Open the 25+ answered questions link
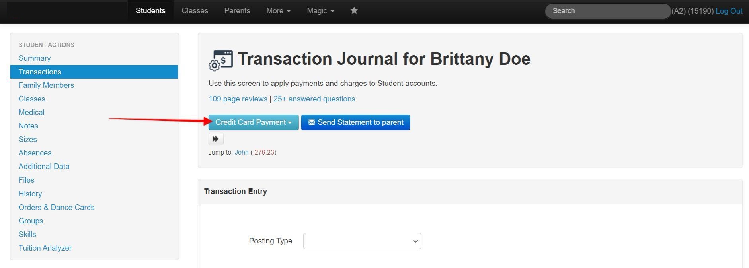This screenshot has width=749, height=268. [x=314, y=99]
